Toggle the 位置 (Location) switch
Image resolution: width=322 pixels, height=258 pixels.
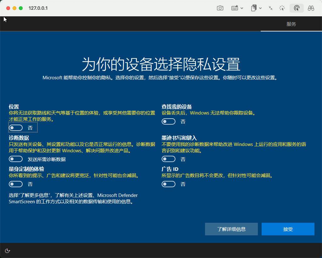pyautogui.click(x=16, y=128)
